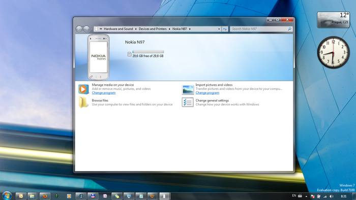Open the Change general settings checklist icon
Screen dimensions: 356x200
click(x=188, y=102)
